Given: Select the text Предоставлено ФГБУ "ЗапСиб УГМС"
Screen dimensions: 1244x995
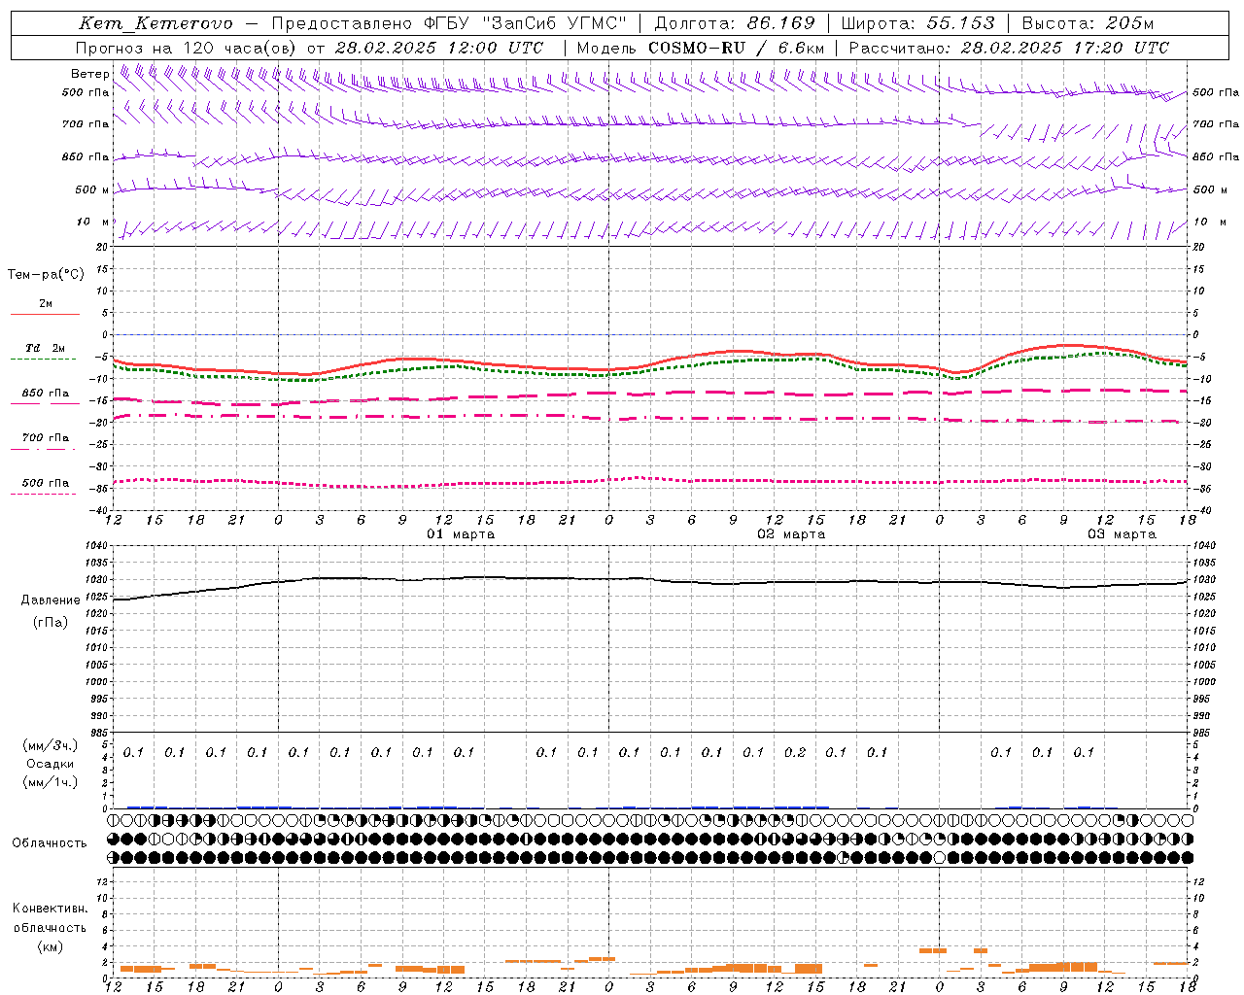Looking at the screenshot, I should click(x=449, y=23).
